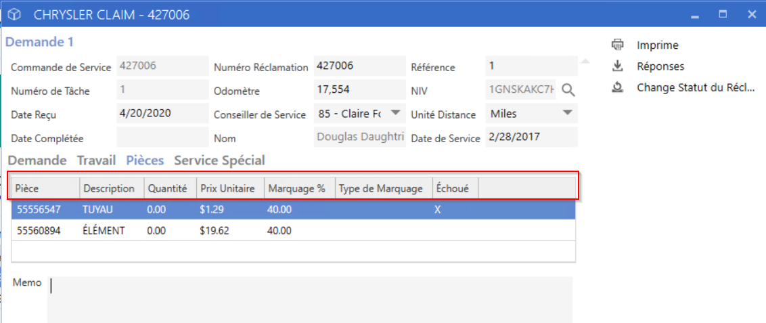
Task: Click the Odomètre field 17,554
Action: pos(359,89)
